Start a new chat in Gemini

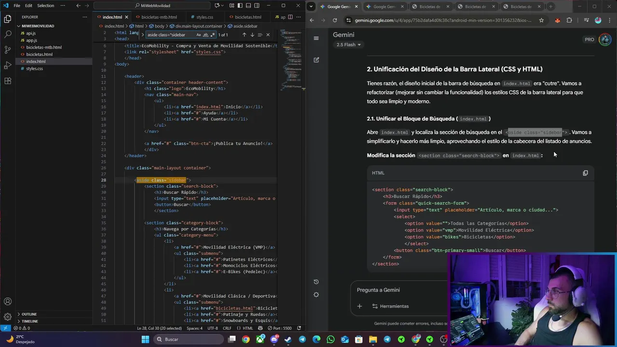coord(316,60)
